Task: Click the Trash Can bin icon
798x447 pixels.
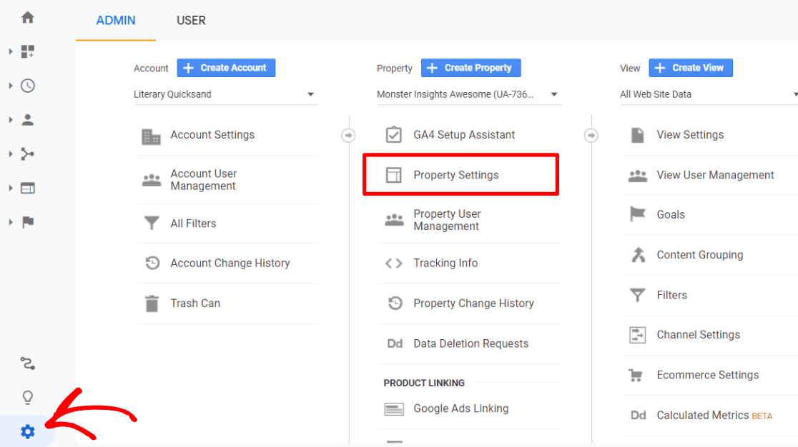Action: pyautogui.click(x=152, y=303)
